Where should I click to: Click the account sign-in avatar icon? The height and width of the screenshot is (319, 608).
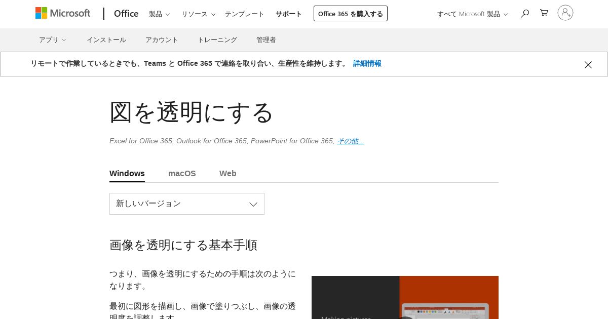[565, 13]
